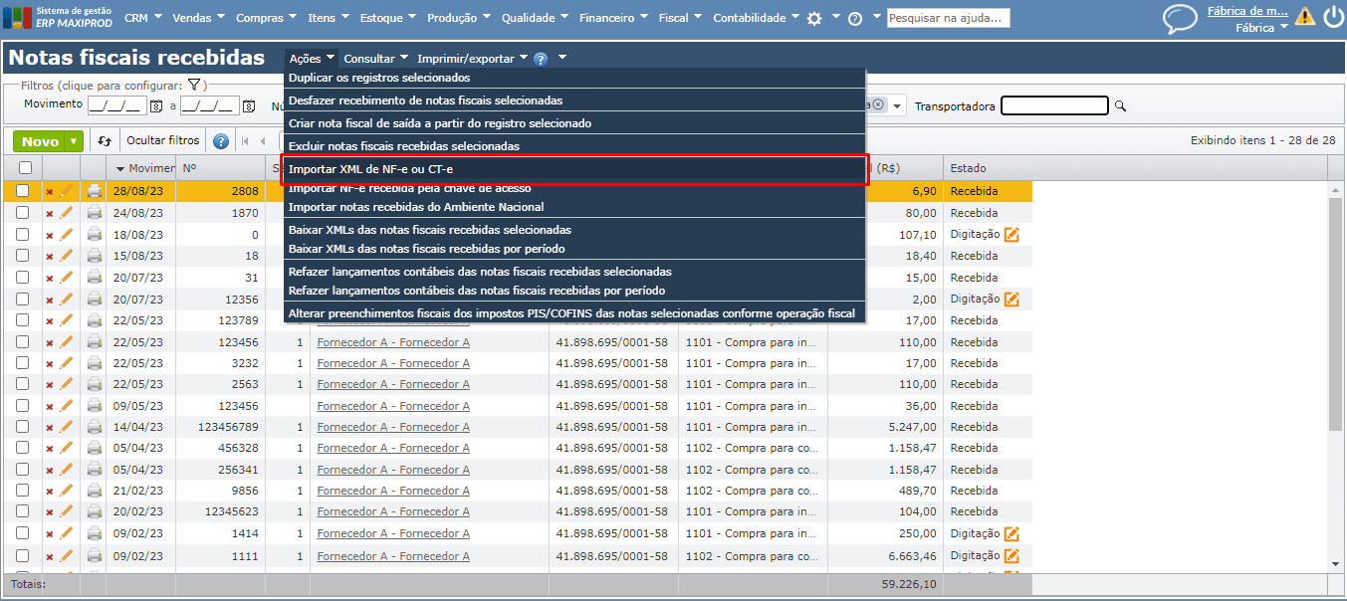Click the Transportadora search magnifier icon
Image resolution: width=1347 pixels, height=601 pixels.
click(1120, 106)
